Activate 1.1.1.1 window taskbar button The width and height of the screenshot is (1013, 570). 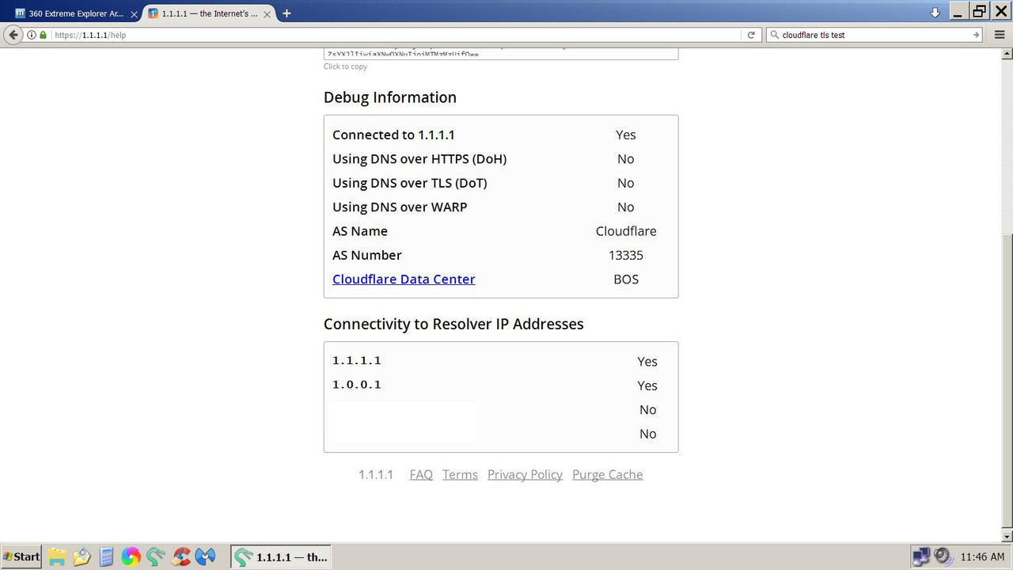(281, 557)
